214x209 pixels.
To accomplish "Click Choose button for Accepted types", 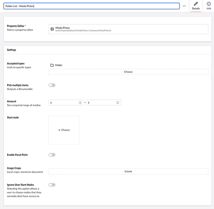I will [128, 72].
